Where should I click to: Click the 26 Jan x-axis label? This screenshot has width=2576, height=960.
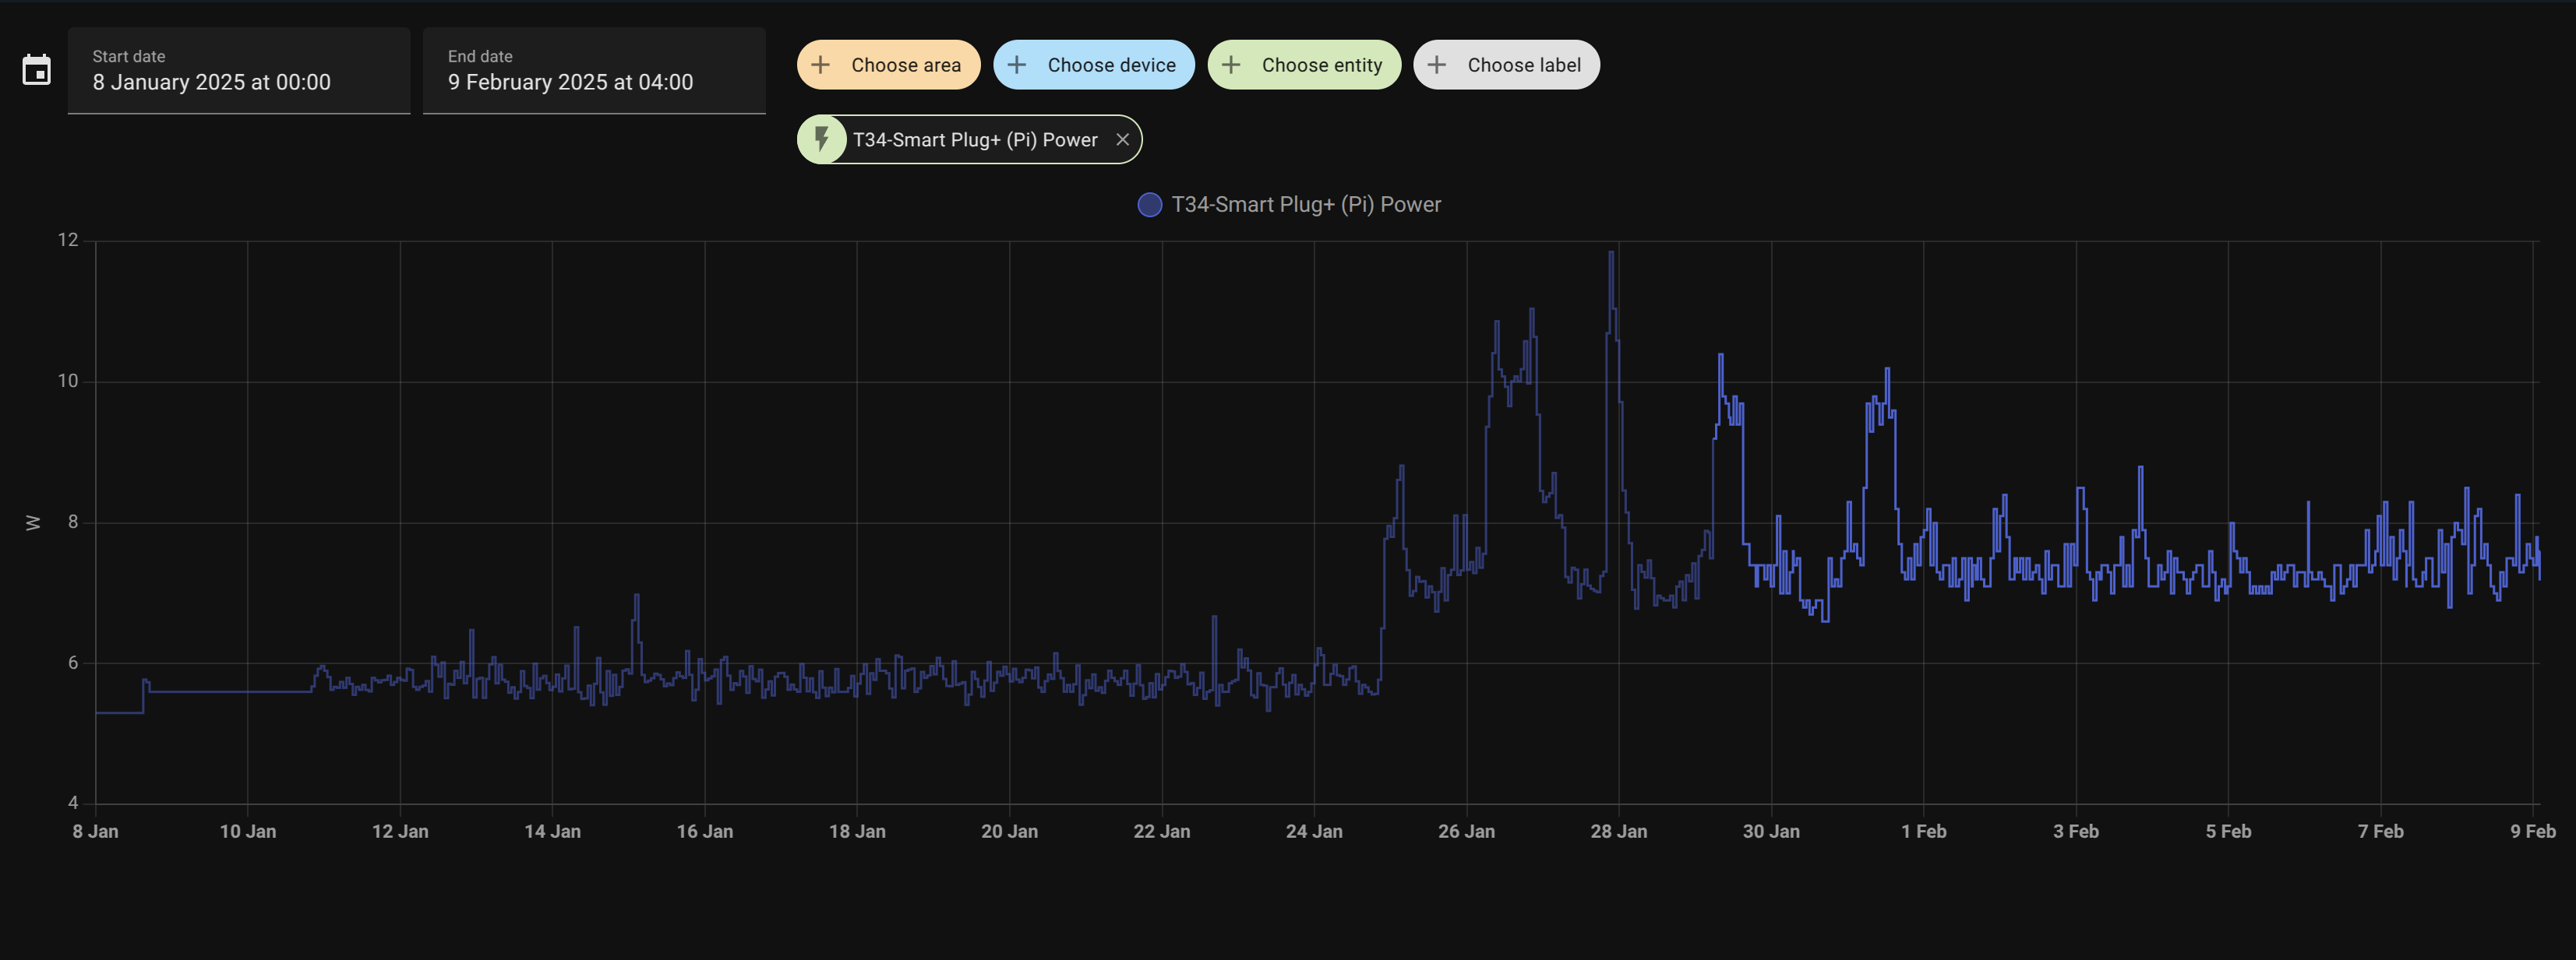tap(1467, 831)
